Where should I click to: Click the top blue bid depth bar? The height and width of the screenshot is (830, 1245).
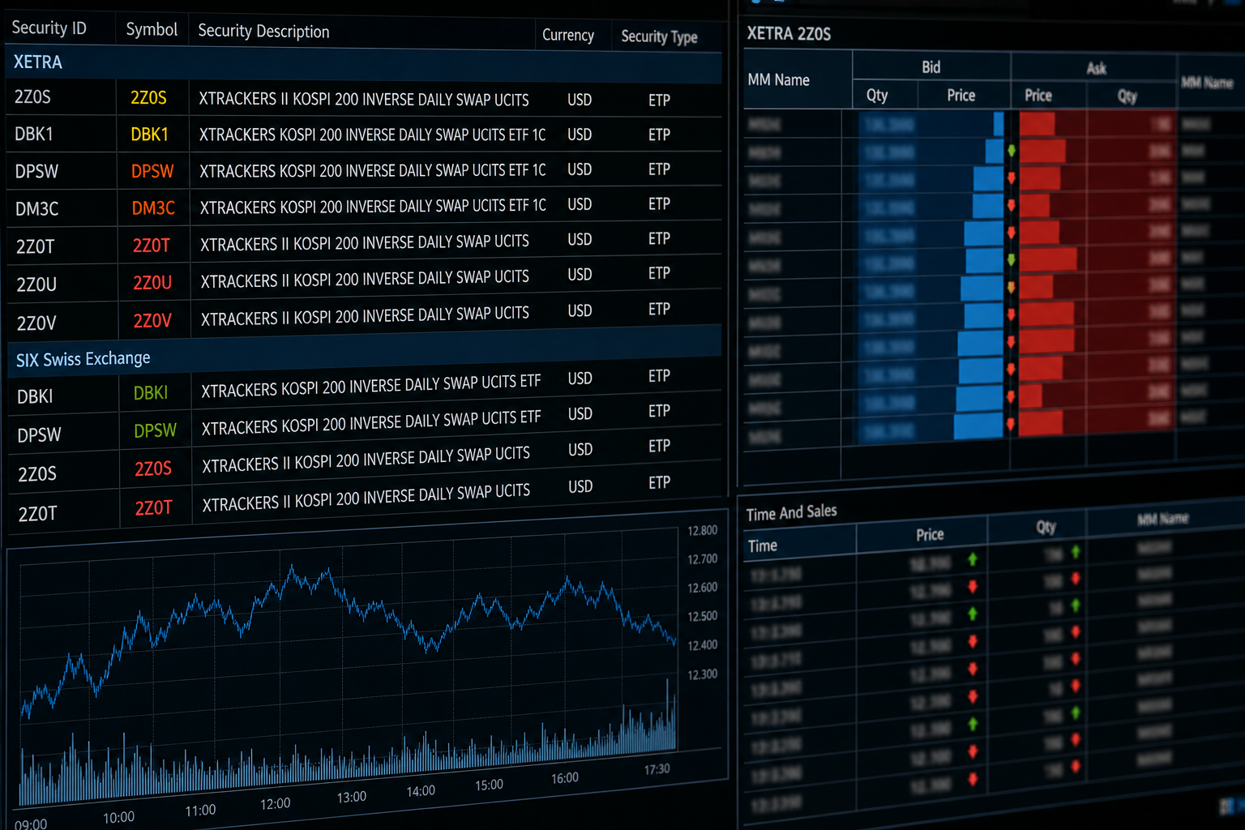(999, 123)
